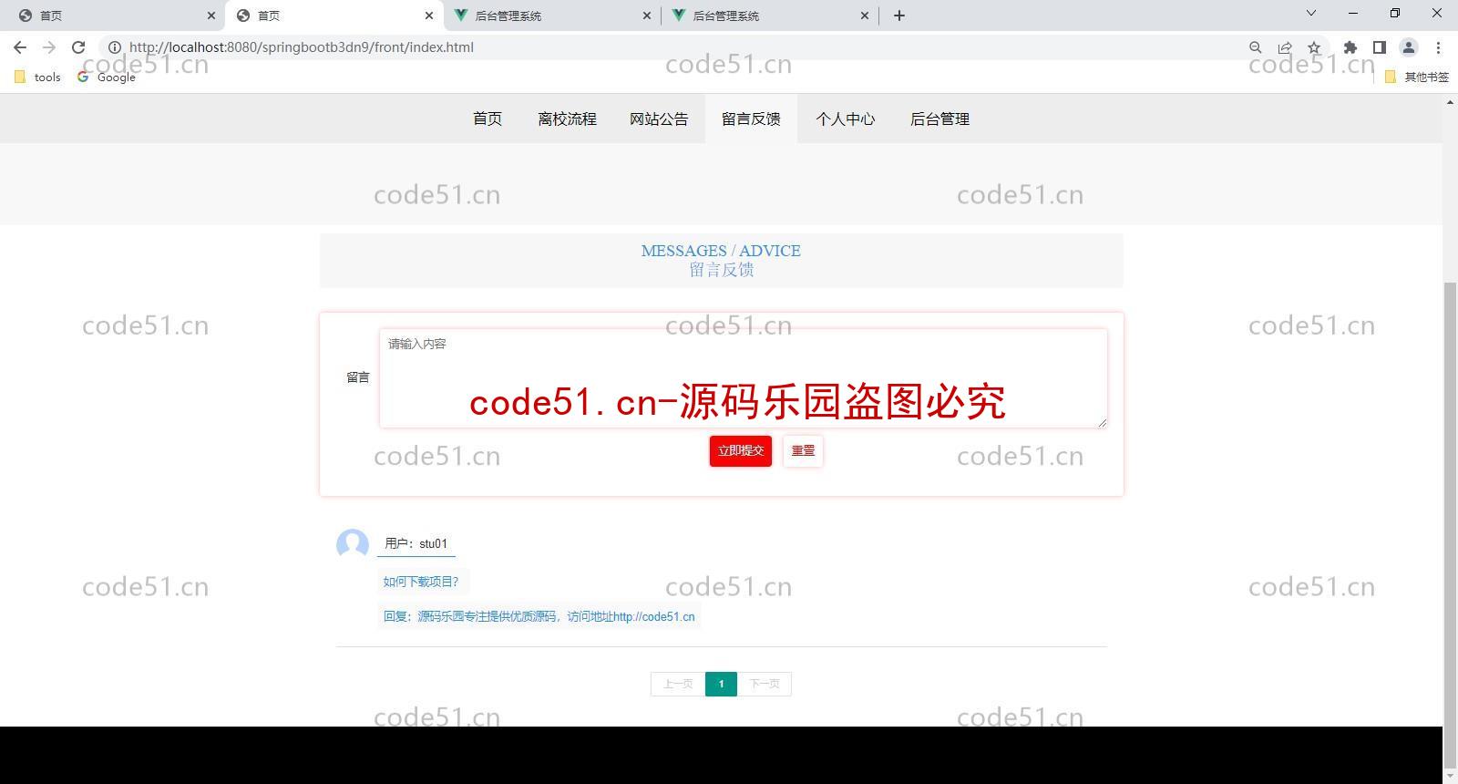Open a new tab with plus icon
The image size is (1458, 784).
tap(899, 15)
